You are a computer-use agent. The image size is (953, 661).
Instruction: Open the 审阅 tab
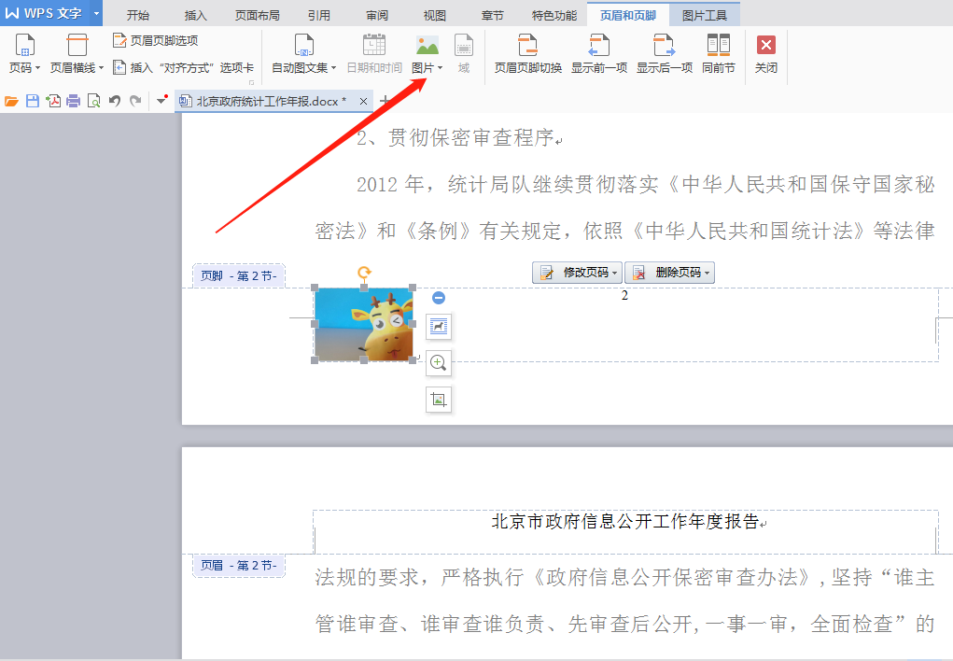point(377,15)
